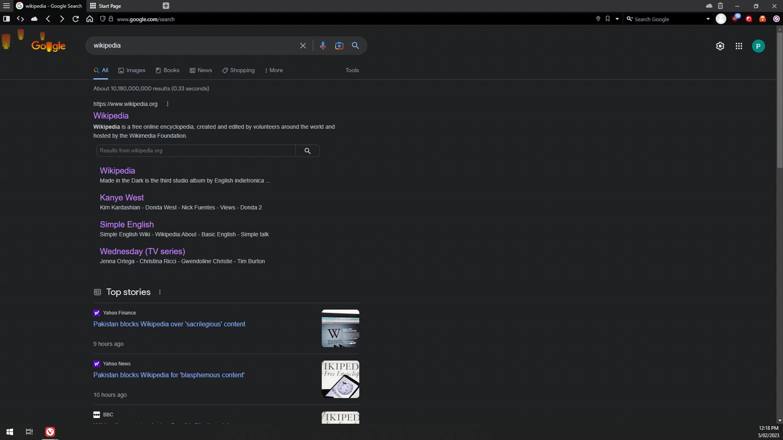Viewport: 783px width, 440px height.
Task: Open the Simple English sitelink
Action: pyautogui.click(x=127, y=225)
